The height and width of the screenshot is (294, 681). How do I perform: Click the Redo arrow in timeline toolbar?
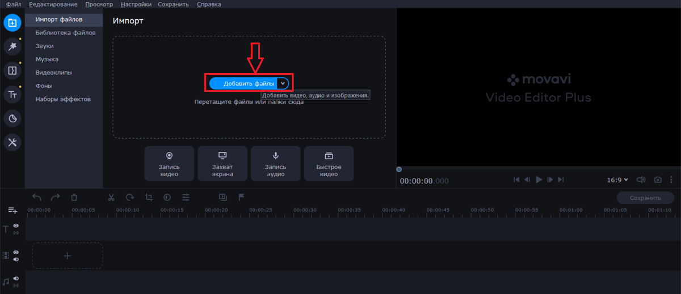pyautogui.click(x=55, y=197)
